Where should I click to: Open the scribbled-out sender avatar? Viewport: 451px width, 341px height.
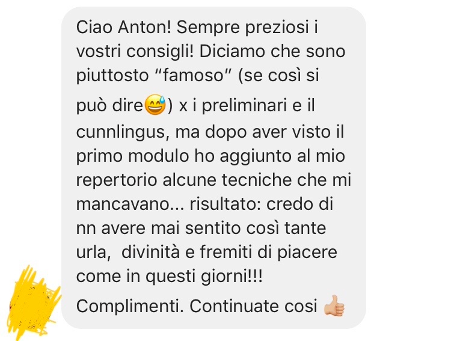coord(34,301)
